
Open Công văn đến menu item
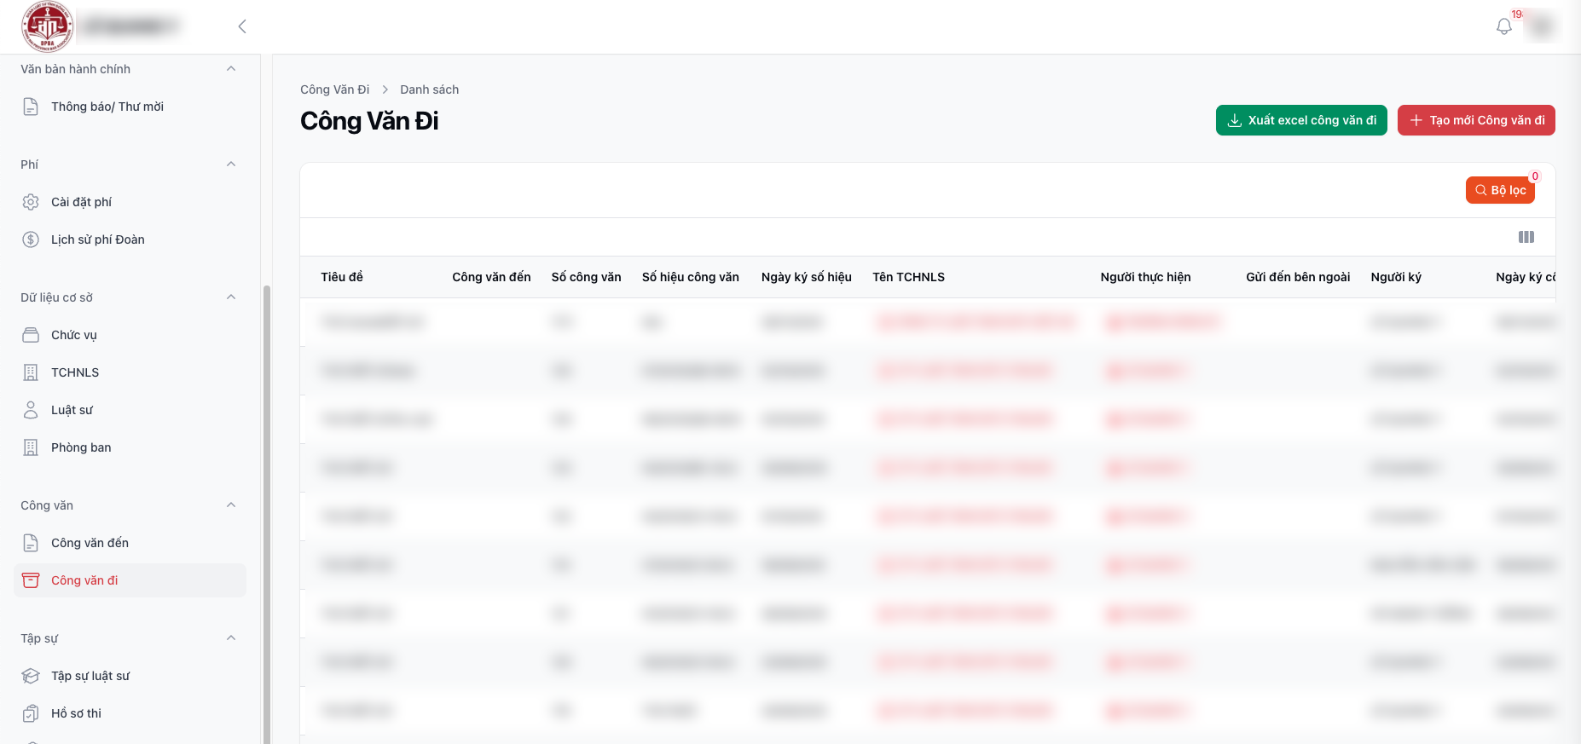pos(90,543)
